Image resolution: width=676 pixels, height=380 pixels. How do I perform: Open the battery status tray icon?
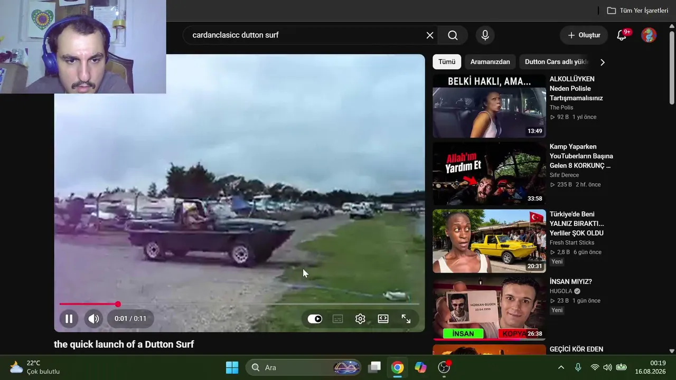point(622,367)
